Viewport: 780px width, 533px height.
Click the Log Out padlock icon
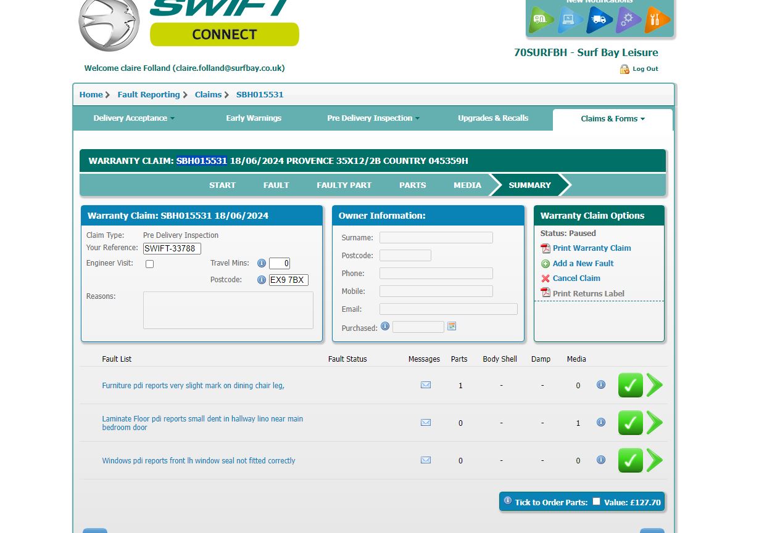click(624, 69)
